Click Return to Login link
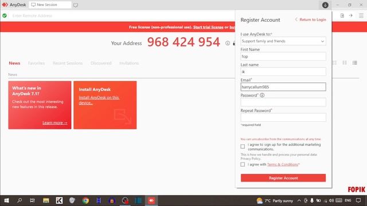The height and width of the screenshot is (206, 367). click(311, 19)
